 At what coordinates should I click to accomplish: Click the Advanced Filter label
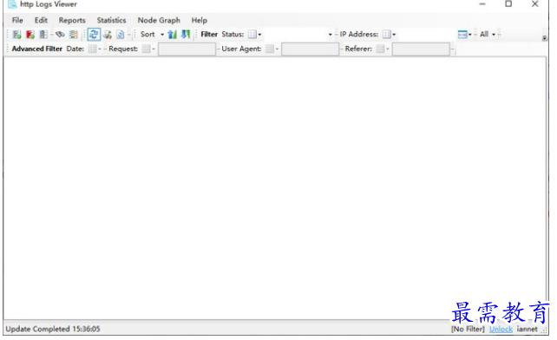[37, 49]
